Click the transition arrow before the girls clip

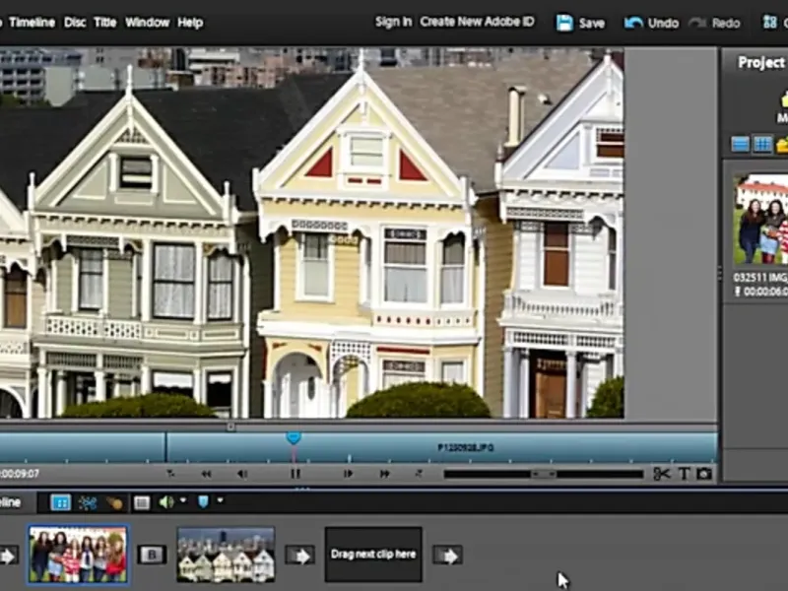9,556
